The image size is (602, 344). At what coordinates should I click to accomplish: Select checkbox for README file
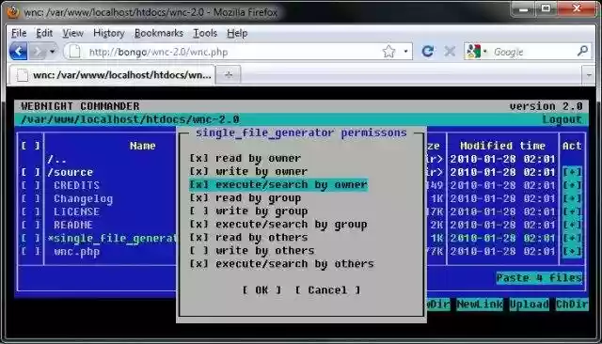pos(31,226)
